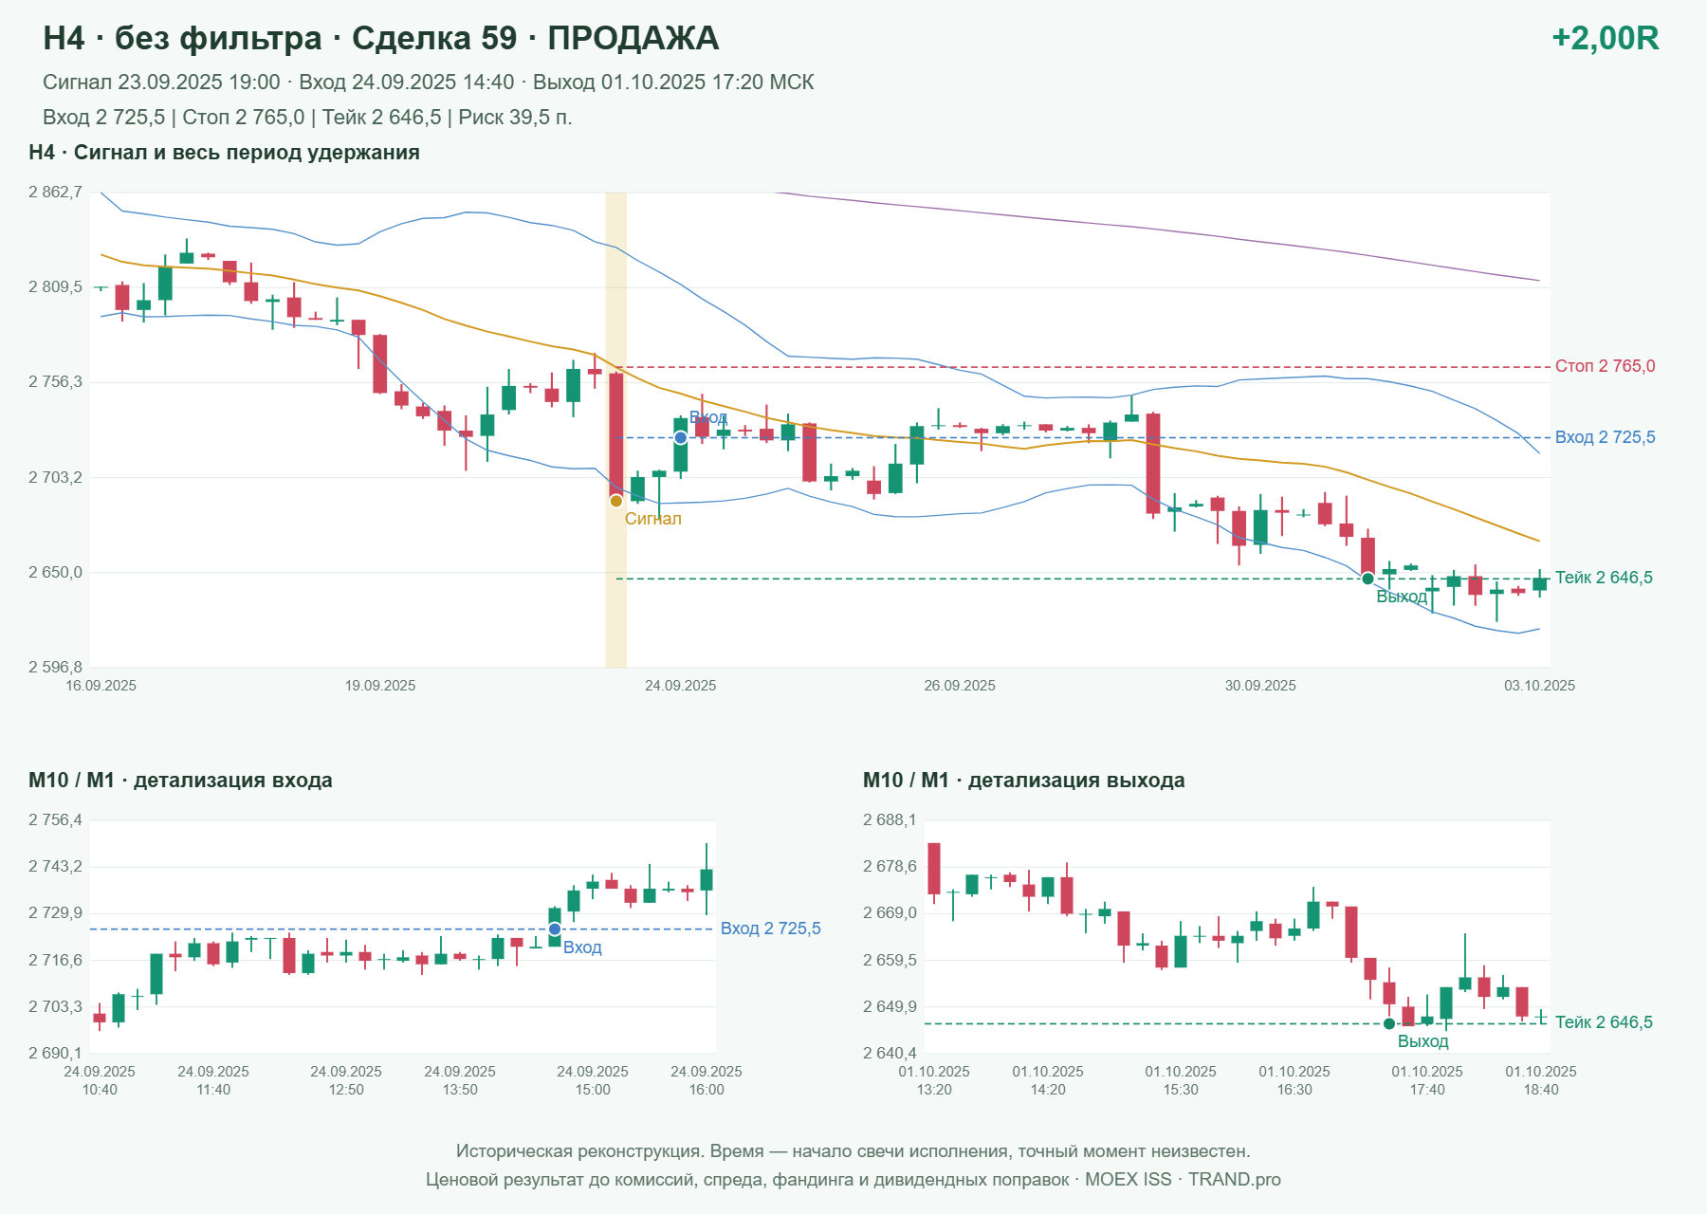Click the 03.10.2025 date axis label

[1539, 686]
